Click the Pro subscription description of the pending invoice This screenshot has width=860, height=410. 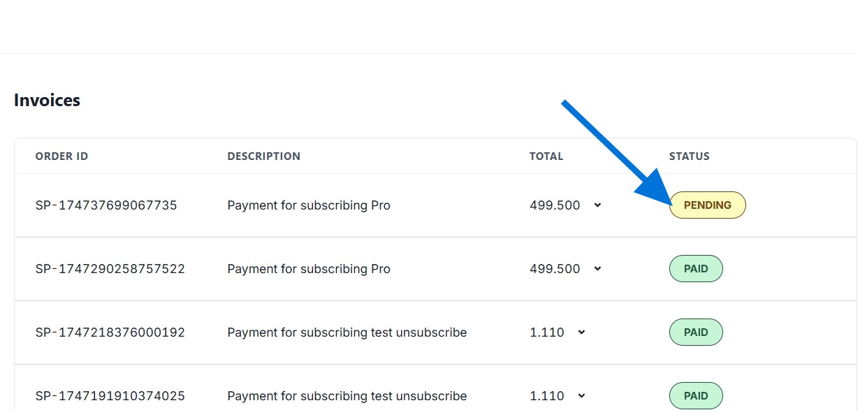[309, 205]
